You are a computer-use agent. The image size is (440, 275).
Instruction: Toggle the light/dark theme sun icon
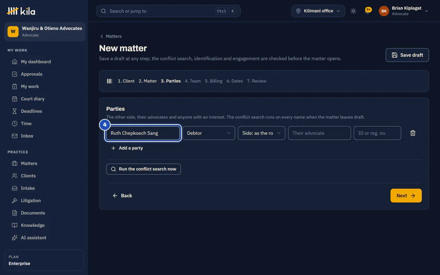pos(353,11)
